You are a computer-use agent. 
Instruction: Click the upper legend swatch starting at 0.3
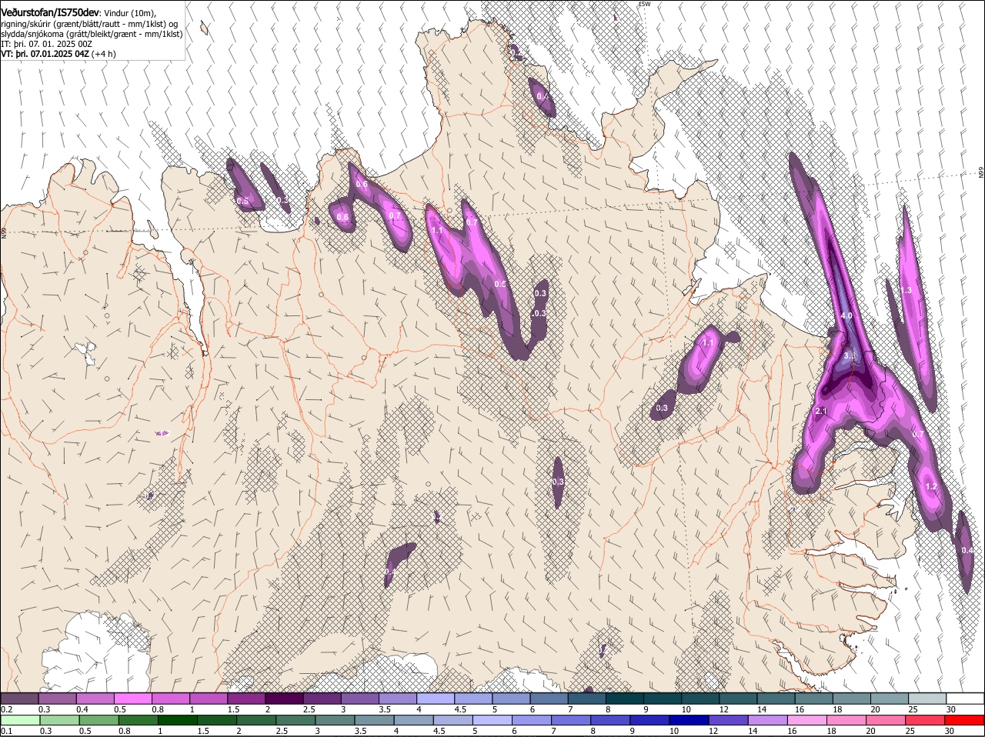57,698
